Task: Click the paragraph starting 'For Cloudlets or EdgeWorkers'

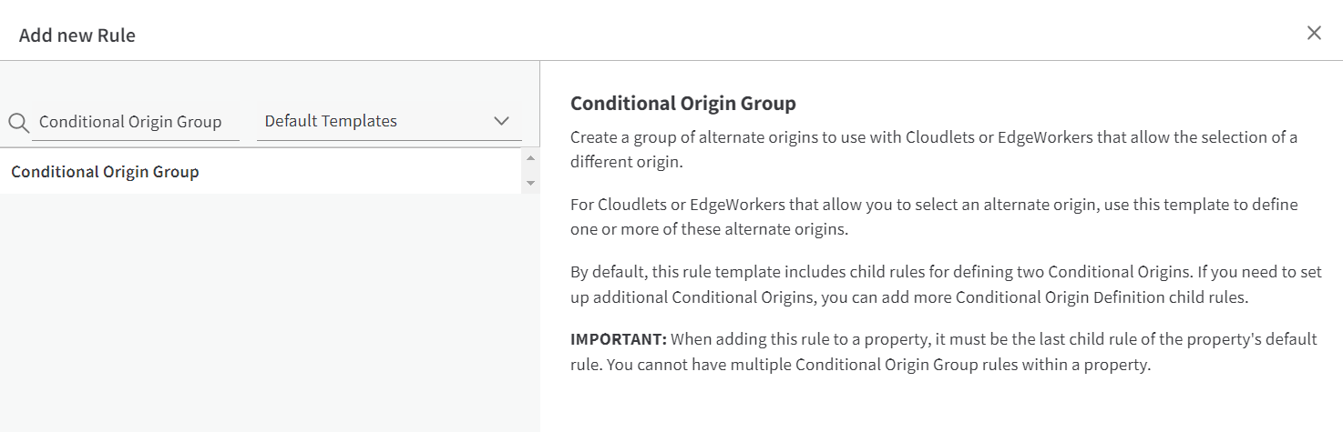Action: click(x=933, y=205)
